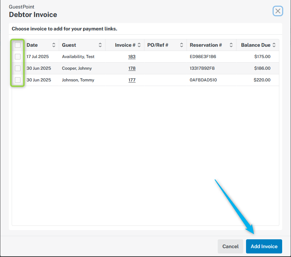
Task: Open invoice number 183 link
Action: (132, 57)
